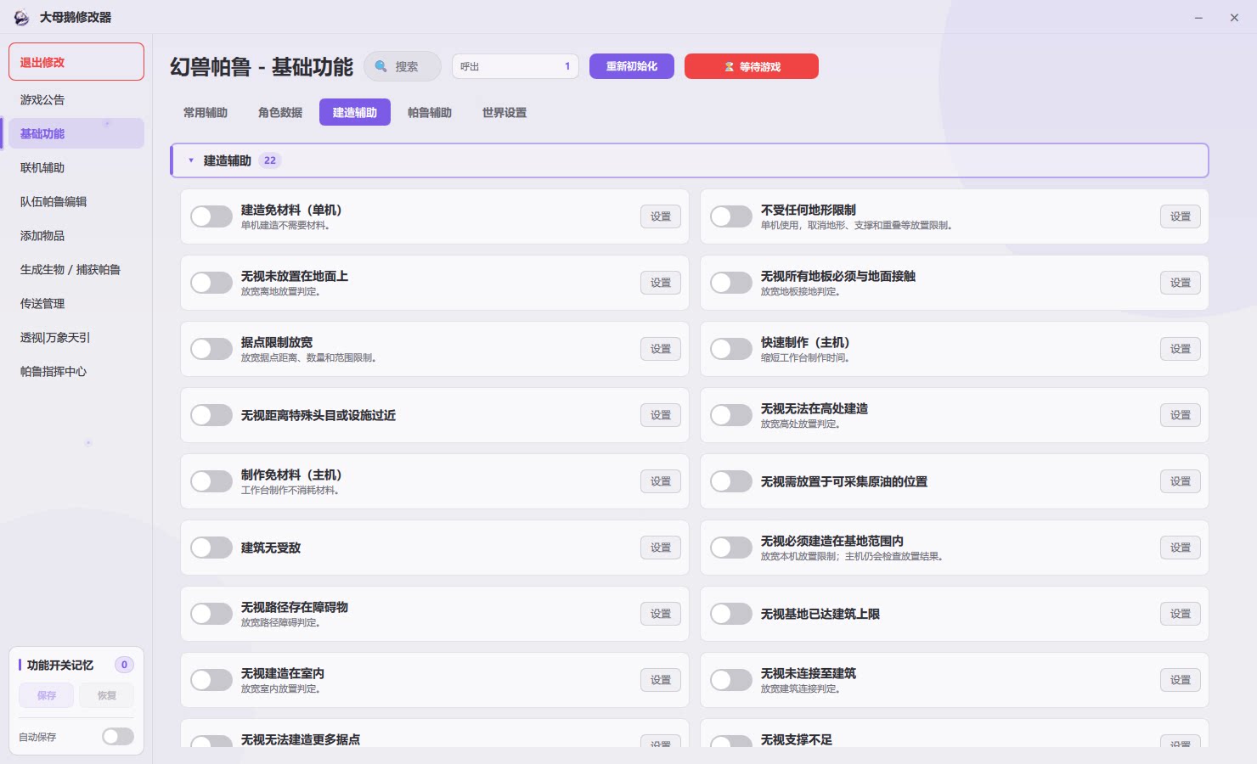
Task: Open 添加物品 sidebar page
Action: (x=76, y=235)
